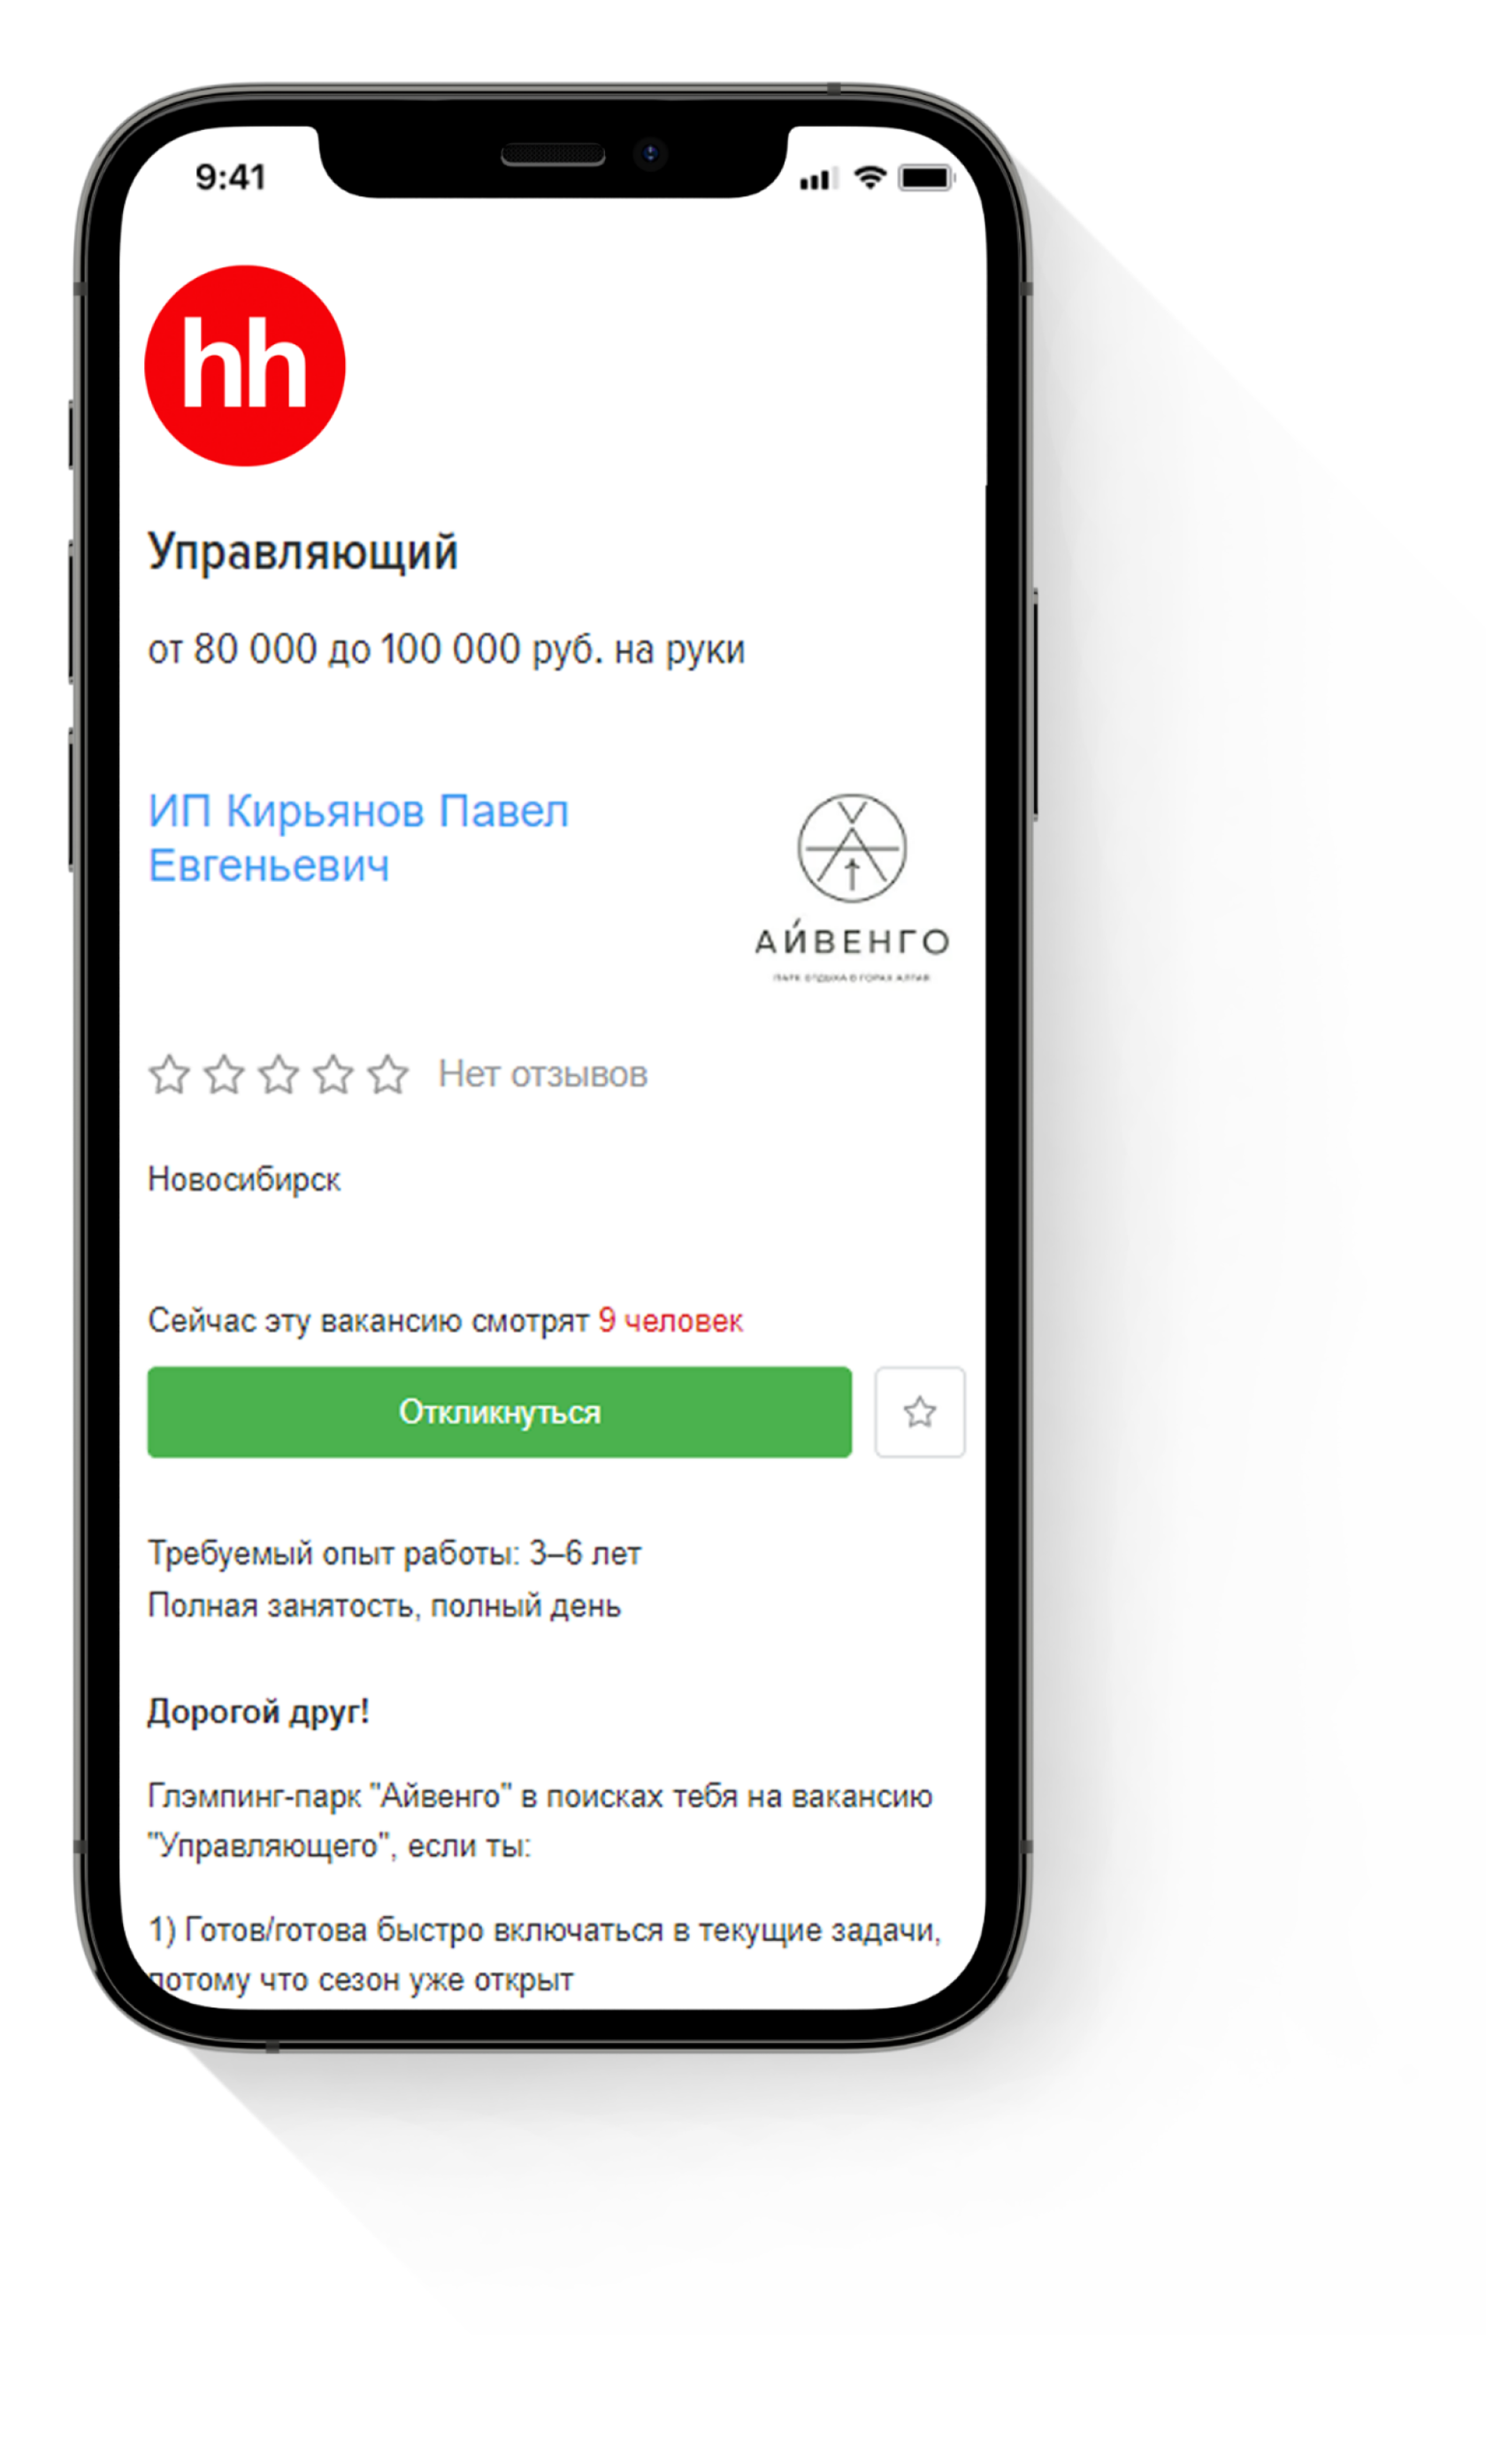The image size is (1486, 2464).
Task: Tap the 9:41 clock in status bar
Action: (x=230, y=177)
